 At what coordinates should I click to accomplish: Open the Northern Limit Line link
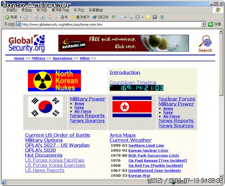pyautogui.click(x=146, y=146)
